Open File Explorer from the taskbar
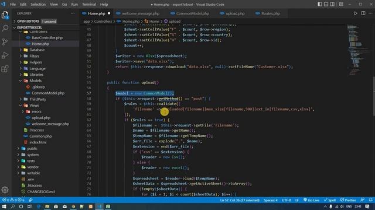 [x=47, y=206]
